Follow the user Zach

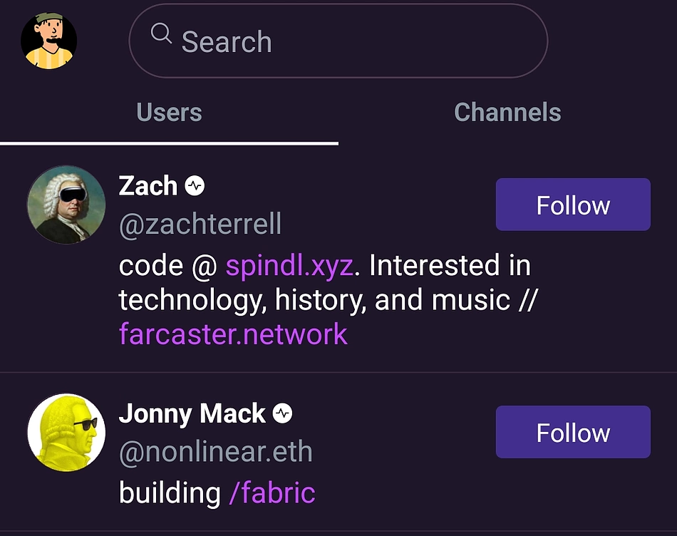tap(572, 205)
